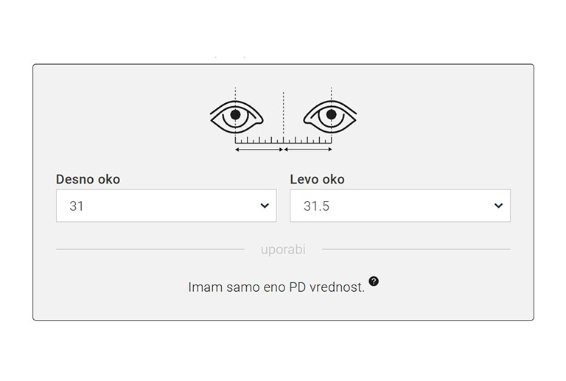The width and height of the screenshot is (566, 381).
Task: Click the help question mark icon
Action: click(x=374, y=282)
